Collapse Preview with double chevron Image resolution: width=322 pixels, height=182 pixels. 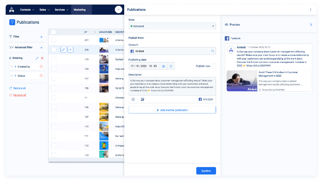(x=311, y=24)
